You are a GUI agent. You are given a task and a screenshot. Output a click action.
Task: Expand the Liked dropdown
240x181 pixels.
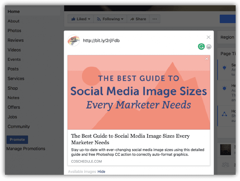point(80,19)
